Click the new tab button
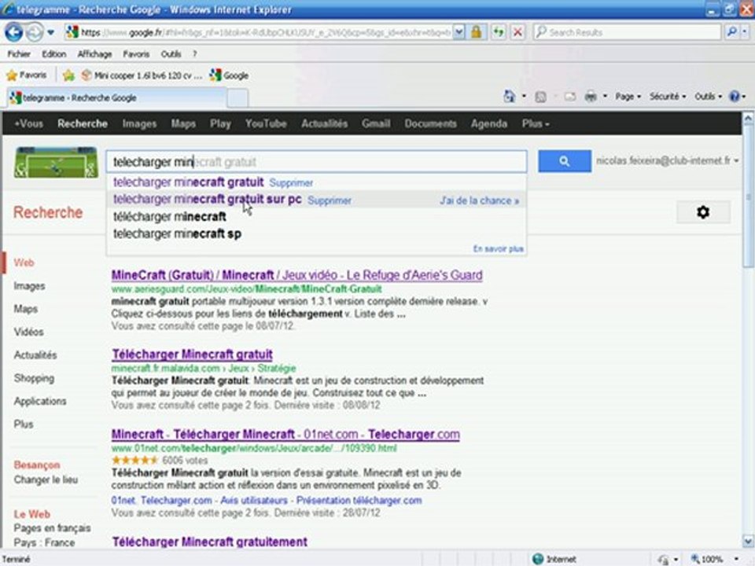 point(238,98)
